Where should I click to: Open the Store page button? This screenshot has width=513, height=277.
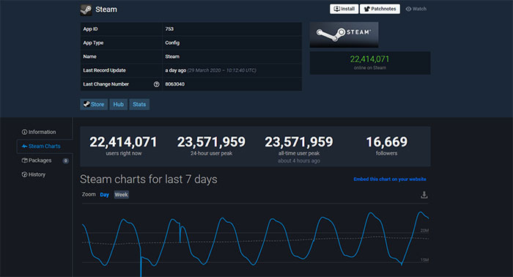(x=94, y=104)
